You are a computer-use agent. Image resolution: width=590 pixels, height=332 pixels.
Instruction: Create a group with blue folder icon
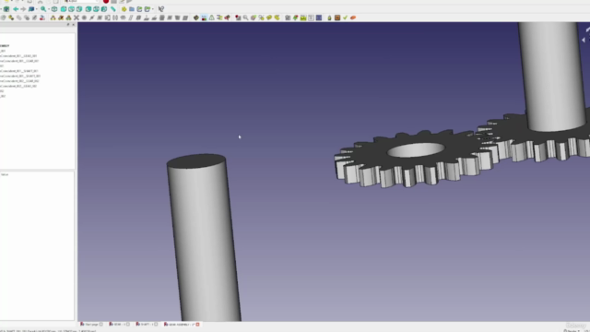[x=132, y=9]
